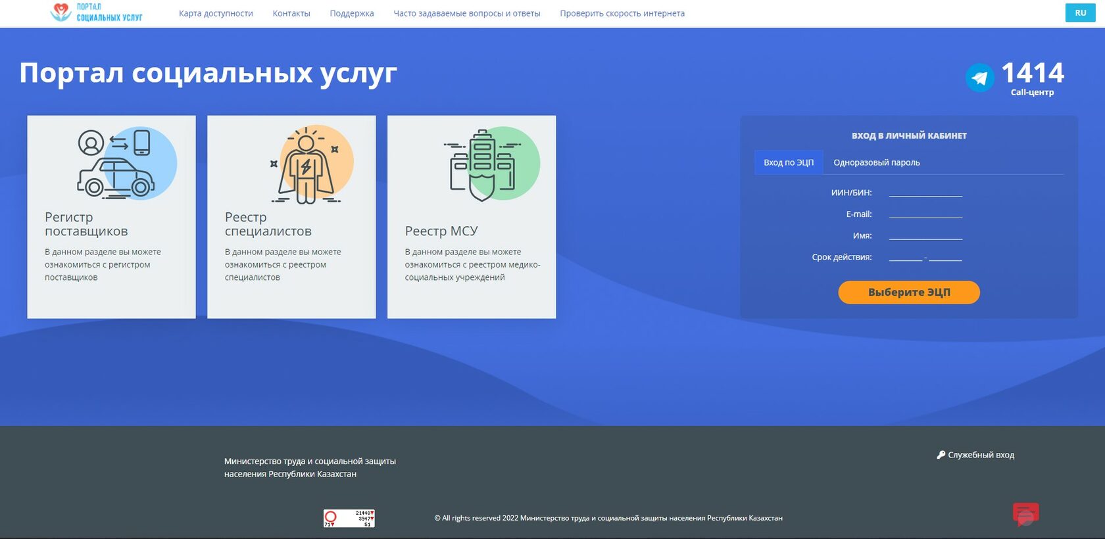Click the Portal of Social Services logo
Image resolution: width=1105 pixels, height=539 pixels.
tap(96, 12)
